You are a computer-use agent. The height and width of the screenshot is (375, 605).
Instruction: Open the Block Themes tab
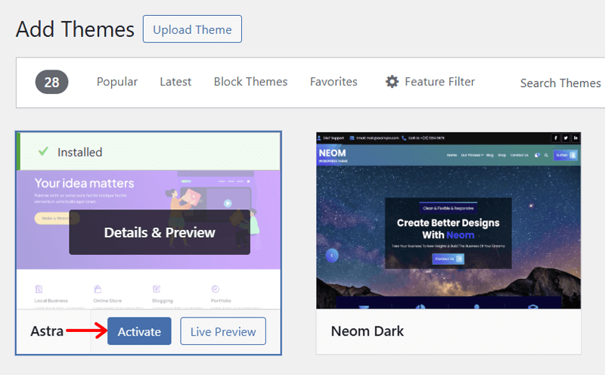[251, 82]
